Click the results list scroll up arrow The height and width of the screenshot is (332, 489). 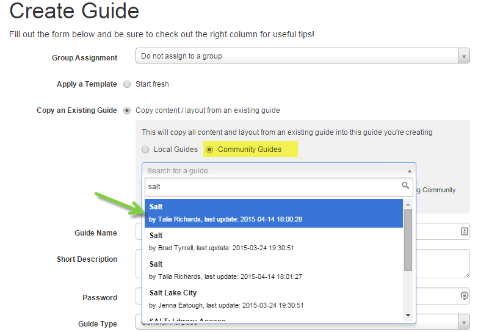point(408,204)
